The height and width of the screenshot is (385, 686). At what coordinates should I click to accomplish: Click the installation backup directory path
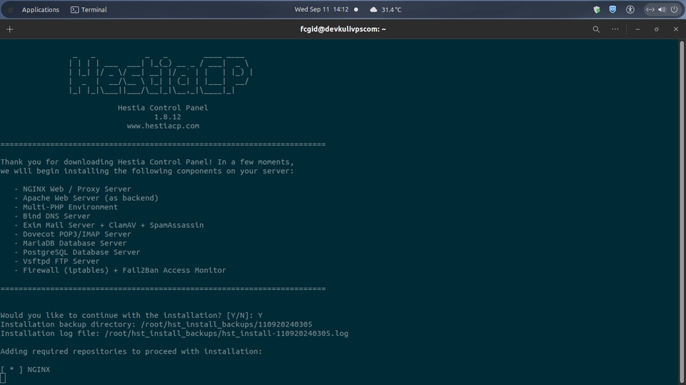(x=227, y=324)
